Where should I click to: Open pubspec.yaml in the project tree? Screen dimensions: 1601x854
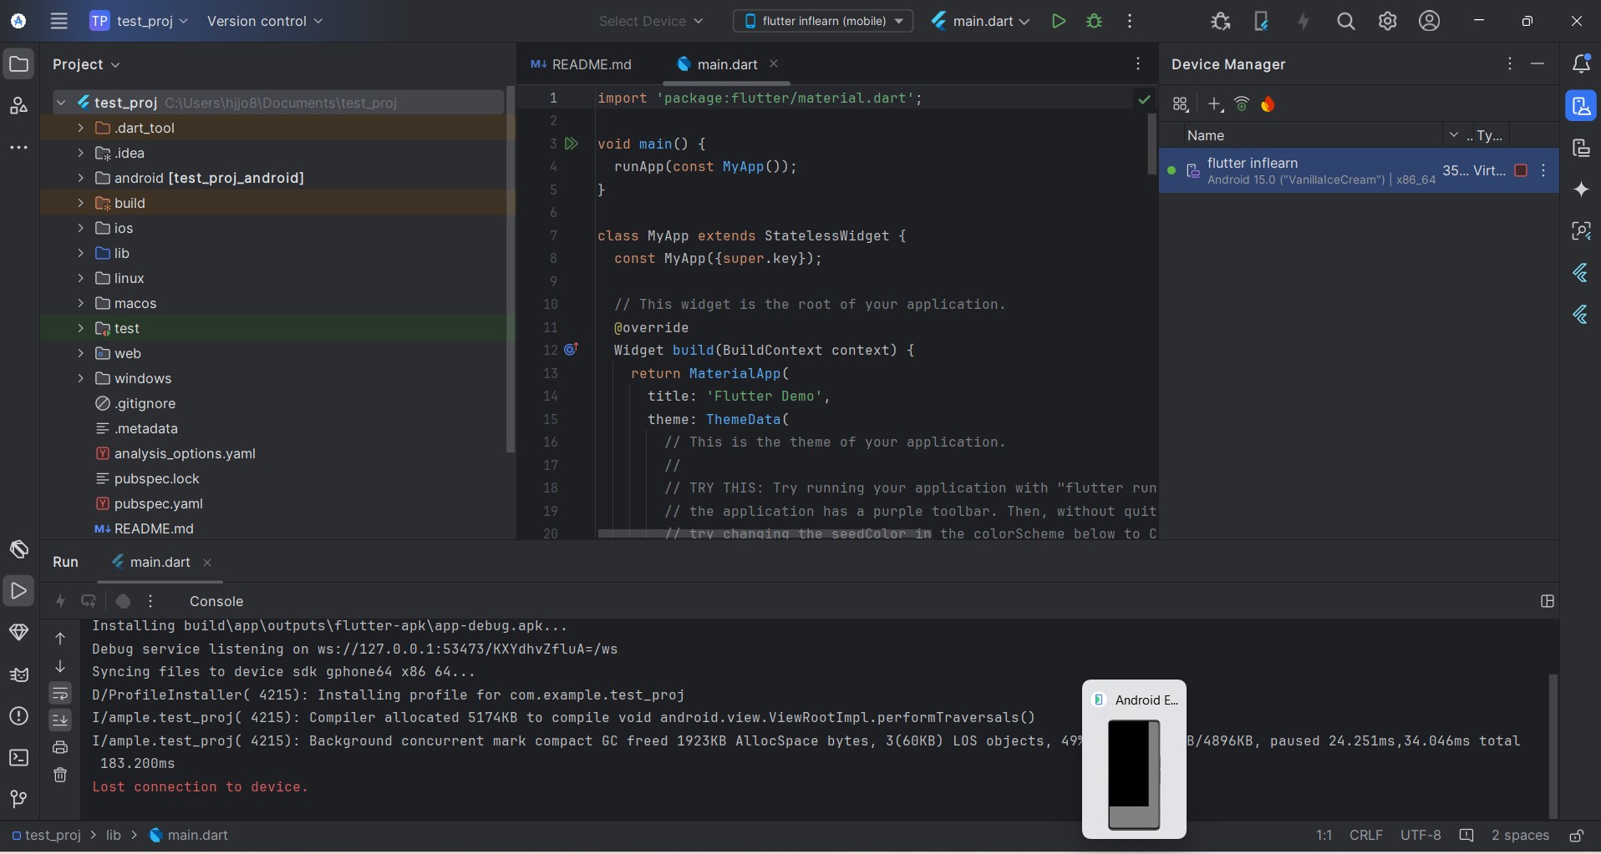click(x=159, y=503)
